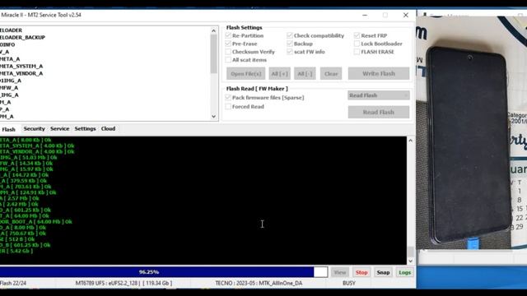The image size is (527, 296).
Task: Close the Miracle II MT2 window
Action: [x=406, y=15]
